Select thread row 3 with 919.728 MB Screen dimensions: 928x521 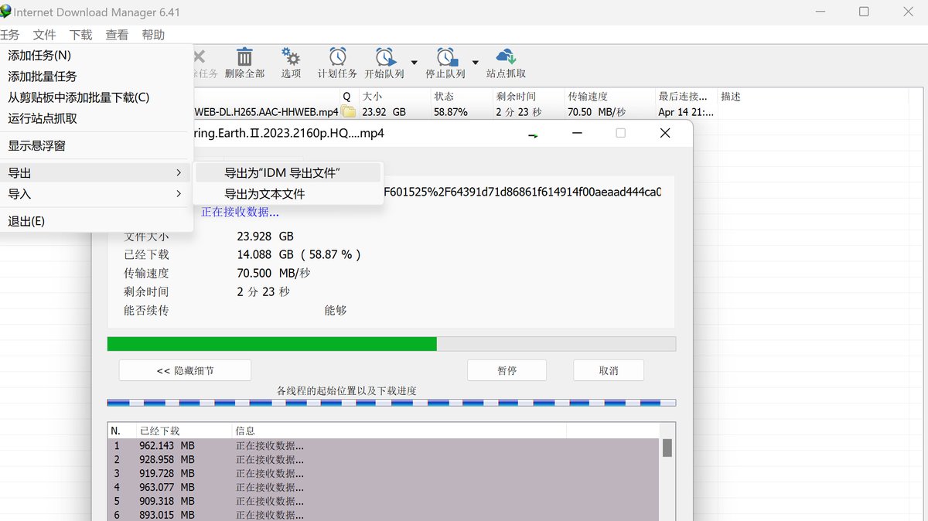pyautogui.click(x=384, y=474)
